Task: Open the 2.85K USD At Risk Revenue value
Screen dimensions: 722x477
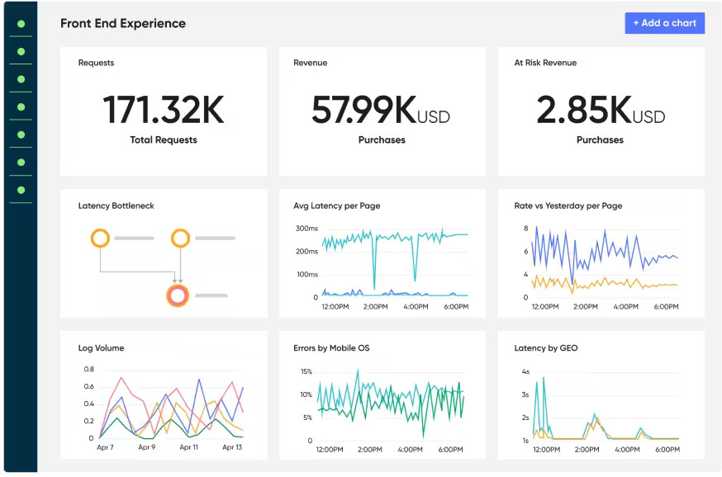Action: pyautogui.click(x=601, y=110)
